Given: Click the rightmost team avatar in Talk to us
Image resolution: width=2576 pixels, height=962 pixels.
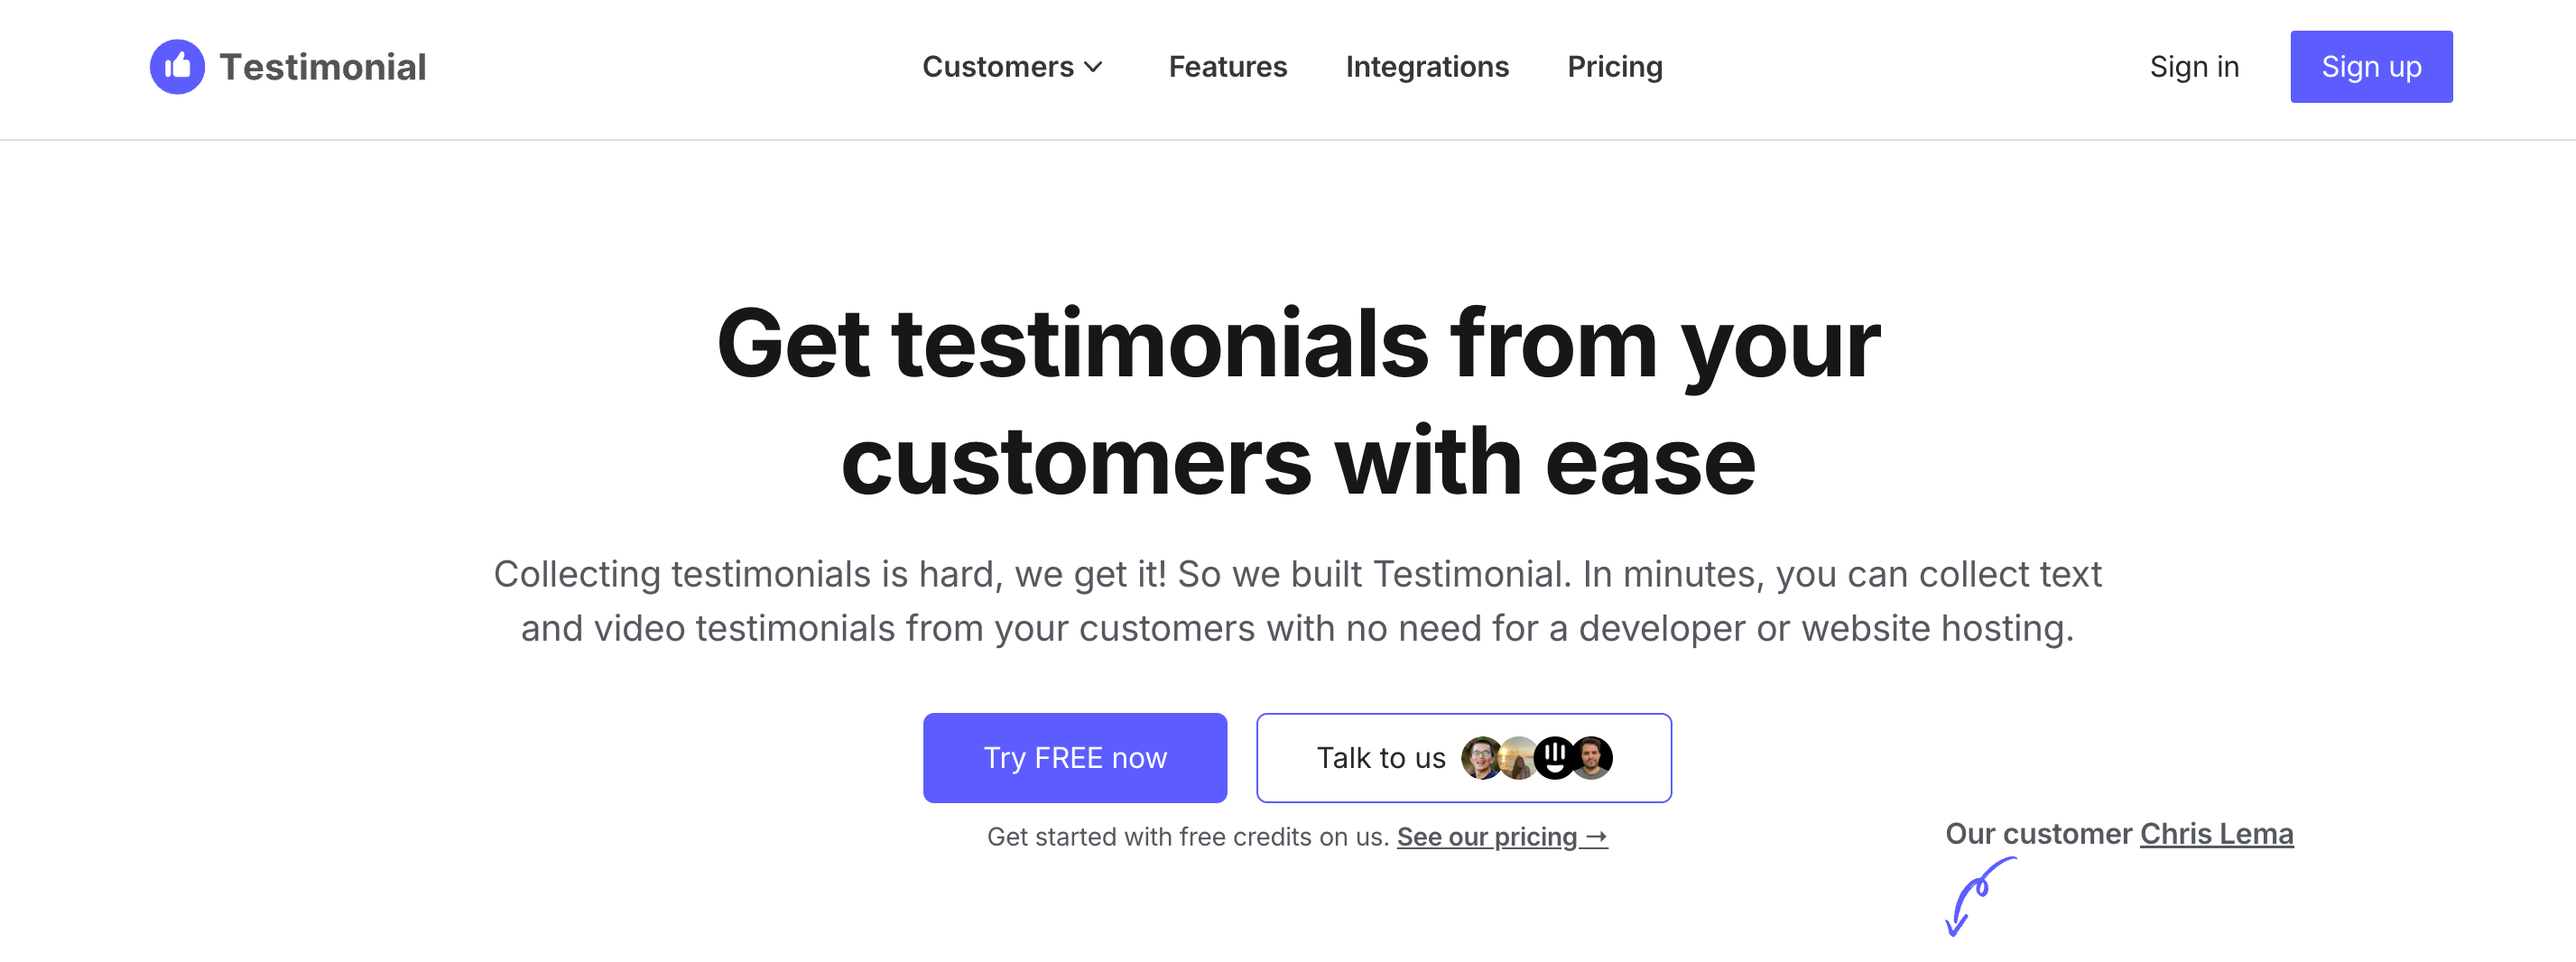Looking at the screenshot, I should pos(1595,760).
